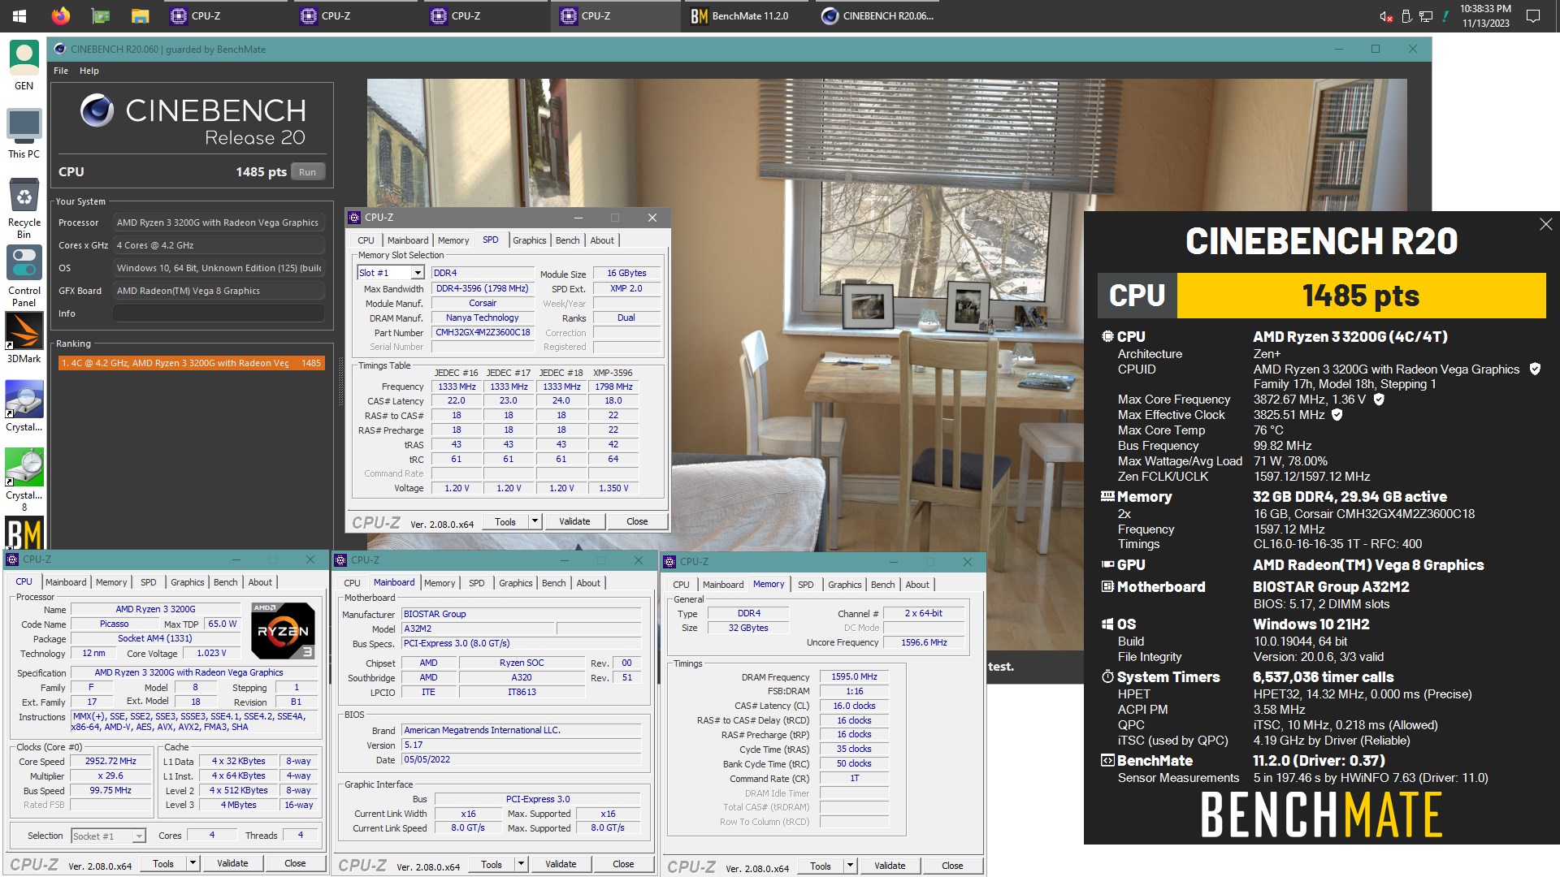This screenshot has width=1560, height=877.
Task: Click Validate in the Memory window
Action: 890,866
